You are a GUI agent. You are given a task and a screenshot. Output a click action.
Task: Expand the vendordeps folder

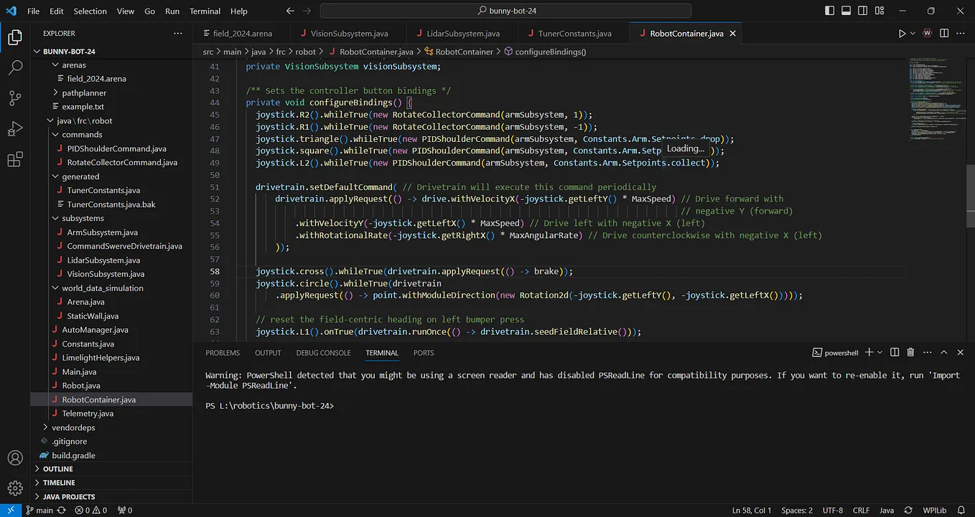[x=73, y=427]
